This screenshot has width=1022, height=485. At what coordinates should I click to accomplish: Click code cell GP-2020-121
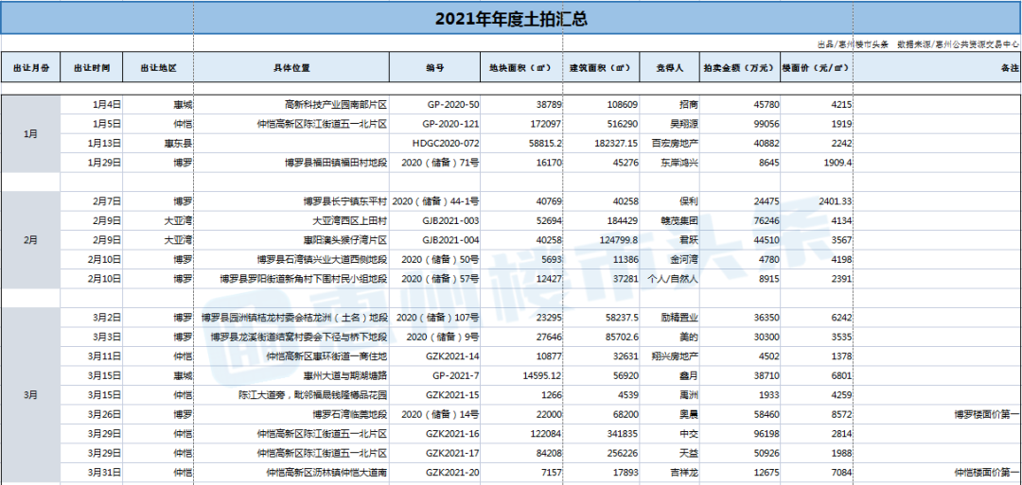click(x=435, y=124)
